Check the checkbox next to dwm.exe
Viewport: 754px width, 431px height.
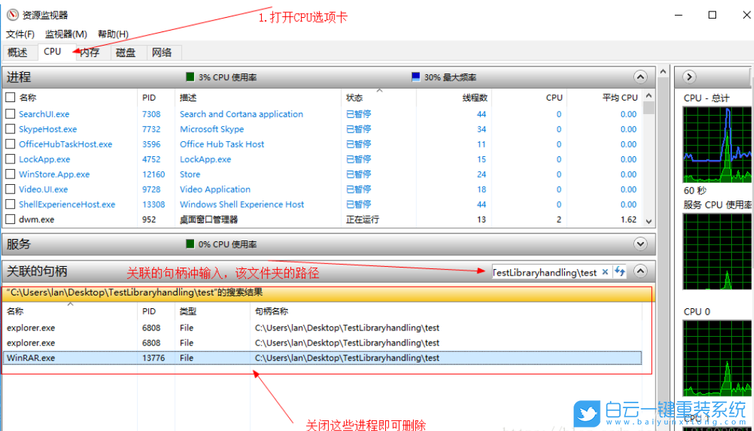pos(10,219)
